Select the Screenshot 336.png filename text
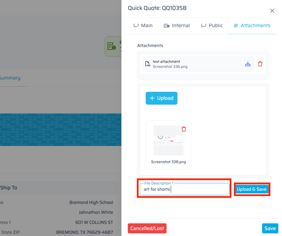 (170, 66)
